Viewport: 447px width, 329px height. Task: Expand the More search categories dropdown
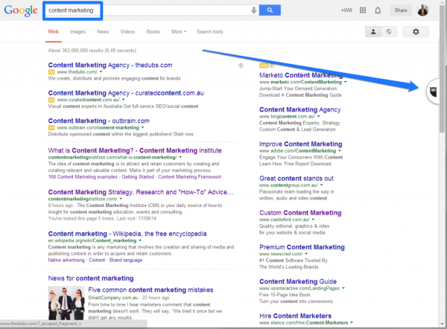tap(178, 32)
